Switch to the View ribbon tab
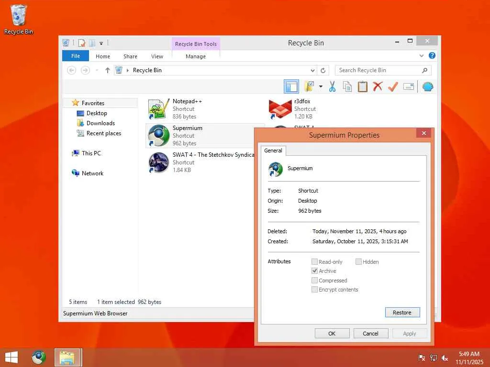This screenshot has width=490, height=367. click(x=157, y=56)
